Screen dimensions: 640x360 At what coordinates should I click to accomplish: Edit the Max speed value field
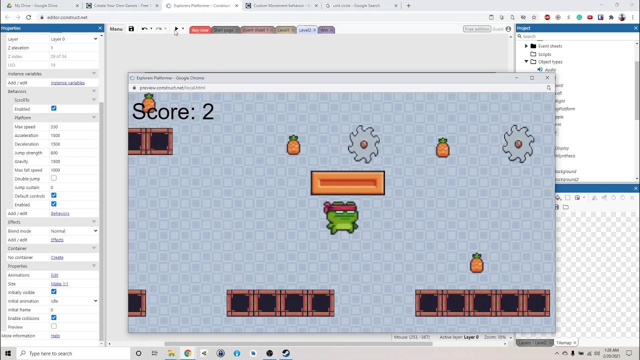74,127
